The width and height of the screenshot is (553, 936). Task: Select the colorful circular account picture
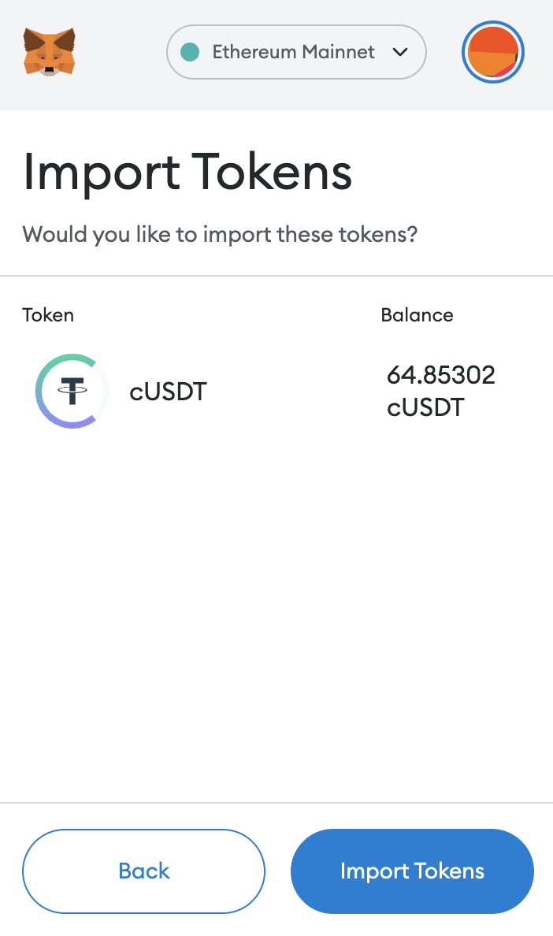click(492, 52)
